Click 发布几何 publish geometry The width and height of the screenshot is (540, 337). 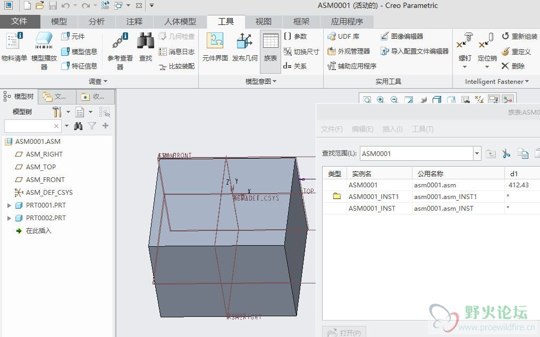click(x=244, y=47)
